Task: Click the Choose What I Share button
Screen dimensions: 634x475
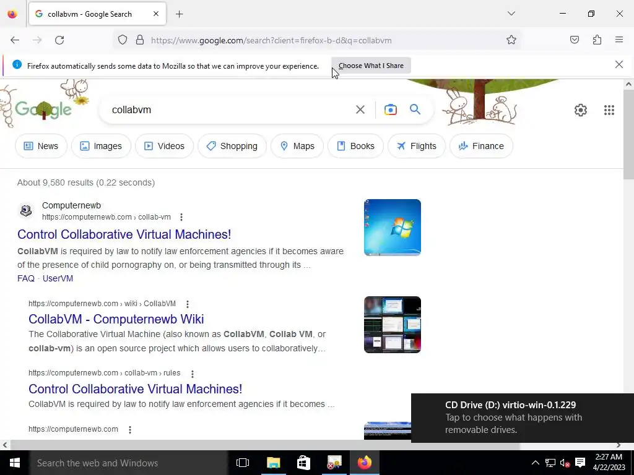Action: coord(371,66)
